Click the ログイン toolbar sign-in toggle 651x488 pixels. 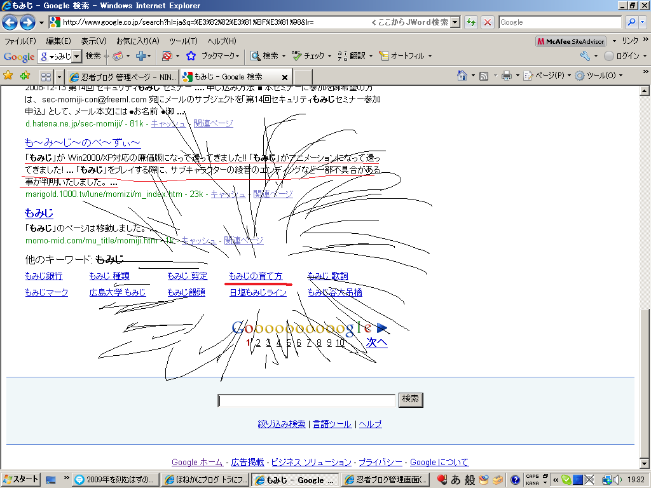click(x=622, y=56)
